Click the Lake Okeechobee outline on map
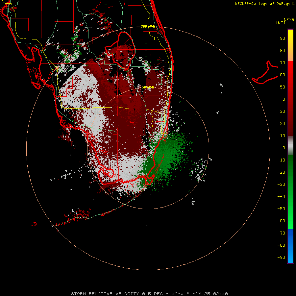This screenshot has height=296, width=296. coord(120,51)
